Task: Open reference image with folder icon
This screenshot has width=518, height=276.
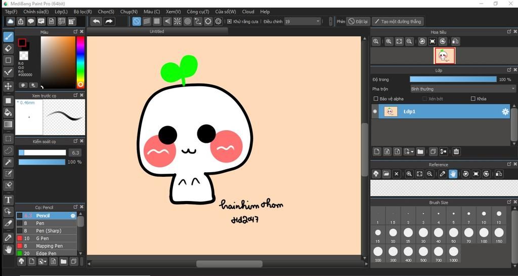Action: pyautogui.click(x=386, y=174)
